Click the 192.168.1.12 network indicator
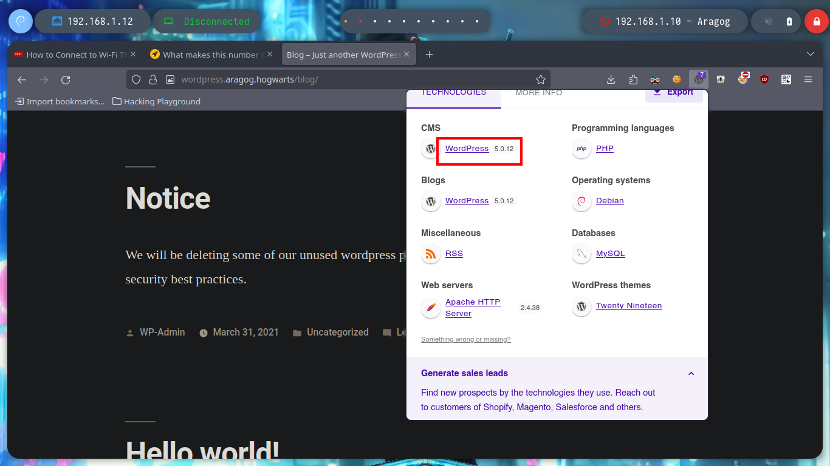 [92, 21]
